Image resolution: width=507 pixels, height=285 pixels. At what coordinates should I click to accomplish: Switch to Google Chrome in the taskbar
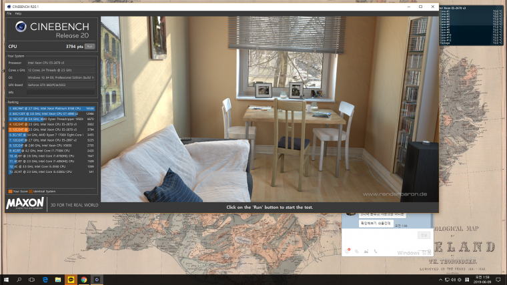pos(84,280)
